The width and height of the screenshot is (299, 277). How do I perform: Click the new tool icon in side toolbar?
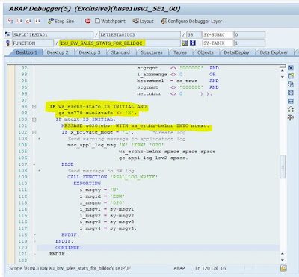coord(291,76)
